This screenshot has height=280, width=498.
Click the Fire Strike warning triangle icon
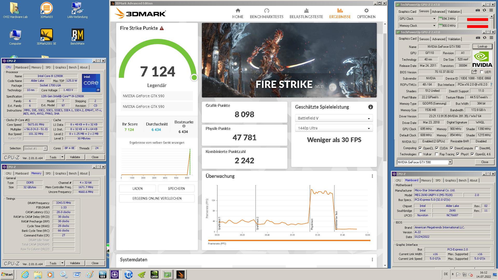coord(162,28)
